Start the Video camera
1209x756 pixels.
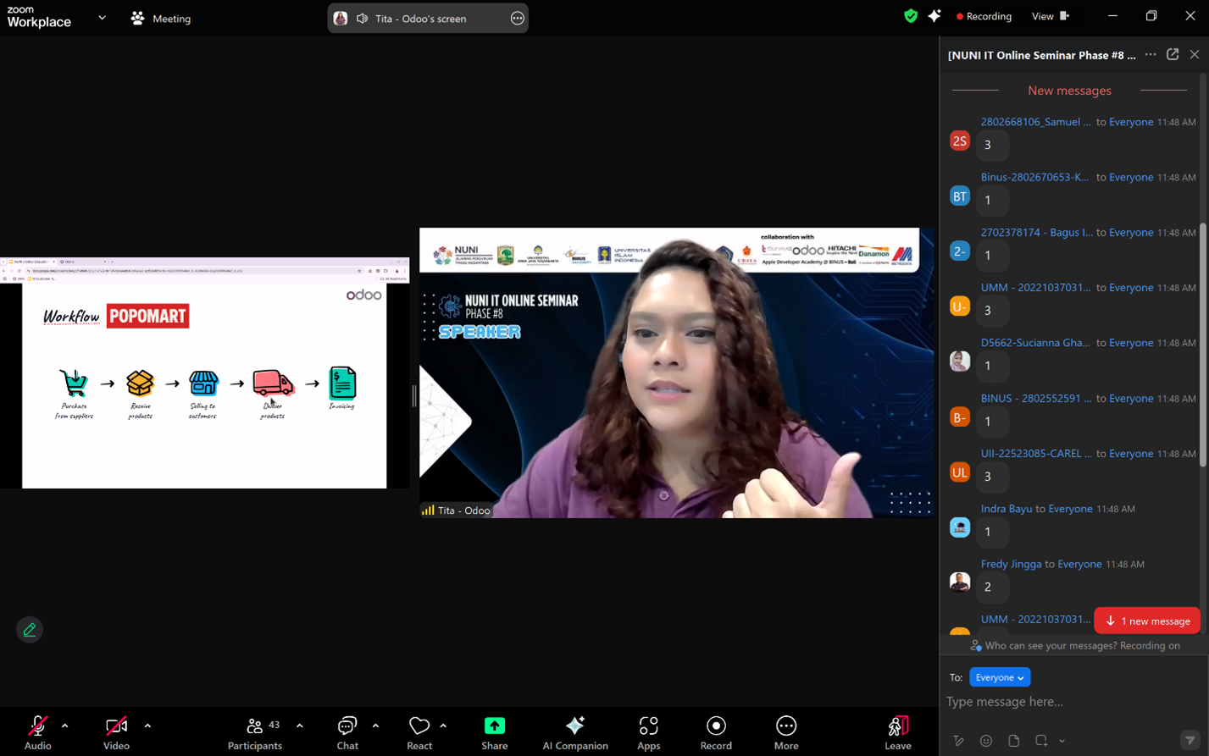[116, 733]
